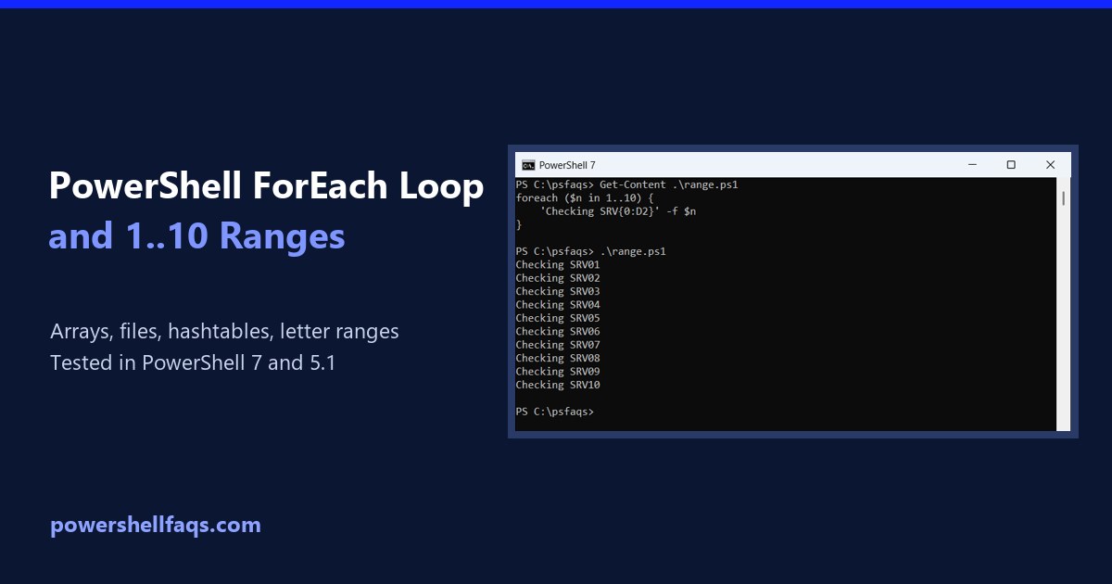Click the Get-Content .\range.ps1 command line

[x=626, y=184]
